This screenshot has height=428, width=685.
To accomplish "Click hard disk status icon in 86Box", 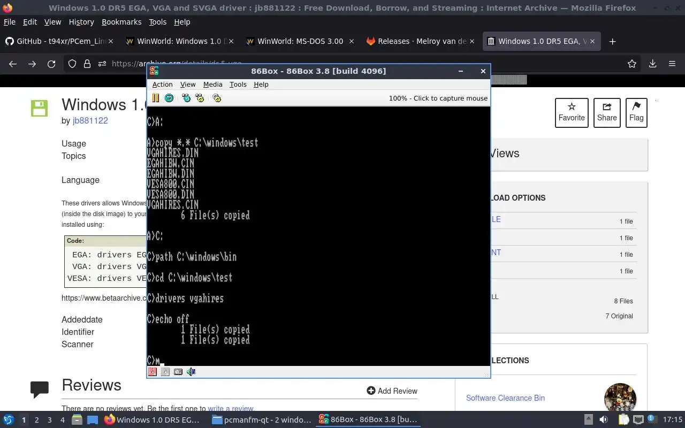I will [178, 372].
